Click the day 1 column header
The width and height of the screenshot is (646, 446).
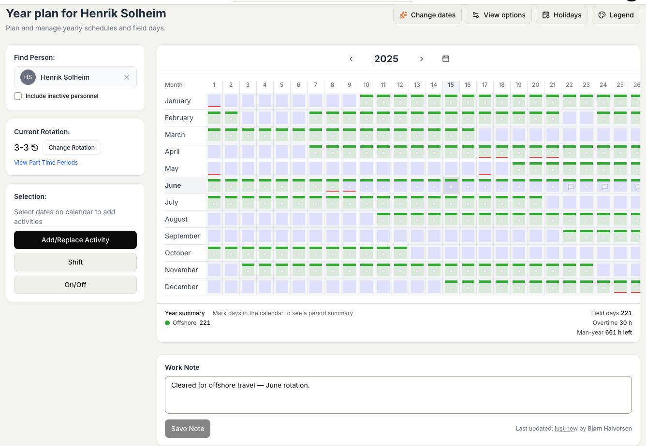pyautogui.click(x=214, y=85)
